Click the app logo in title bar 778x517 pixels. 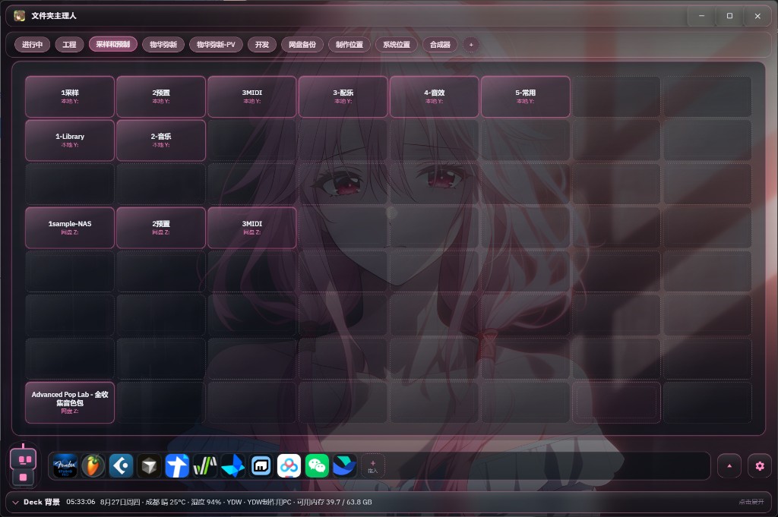(x=19, y=16)
